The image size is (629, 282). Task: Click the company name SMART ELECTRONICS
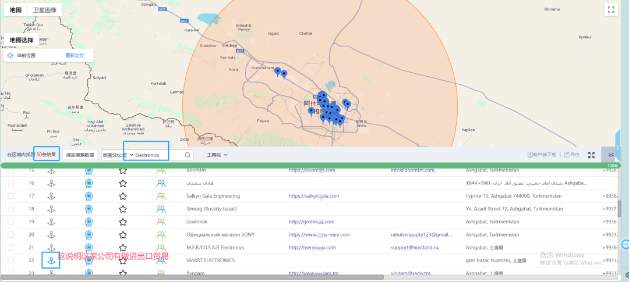(211, 260)
